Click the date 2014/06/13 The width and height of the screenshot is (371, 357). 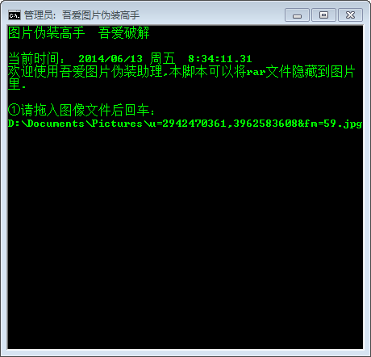click(110, 59)
